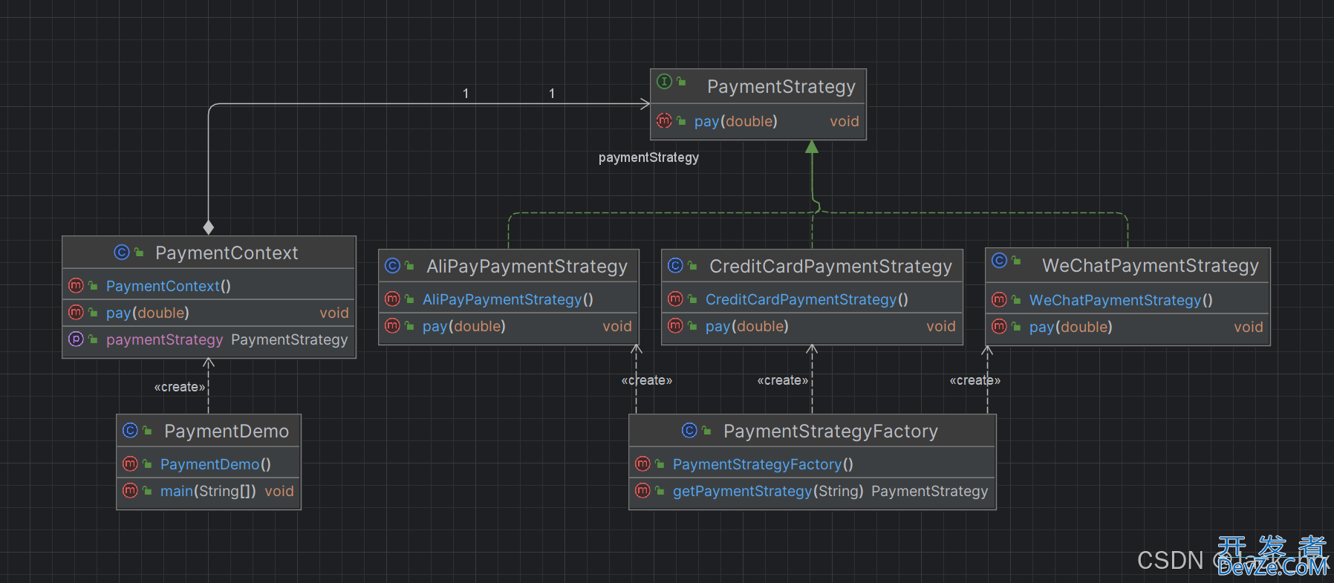The height and width of the screenshot is (583, 1334).
Task: Click the paymentStrategy property name in PaymentContext
Action: (164, 339)
